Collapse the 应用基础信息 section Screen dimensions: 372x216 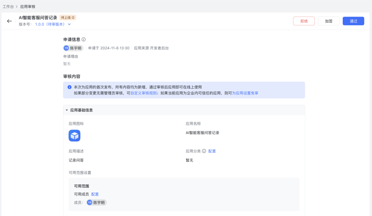pos(67,110)
